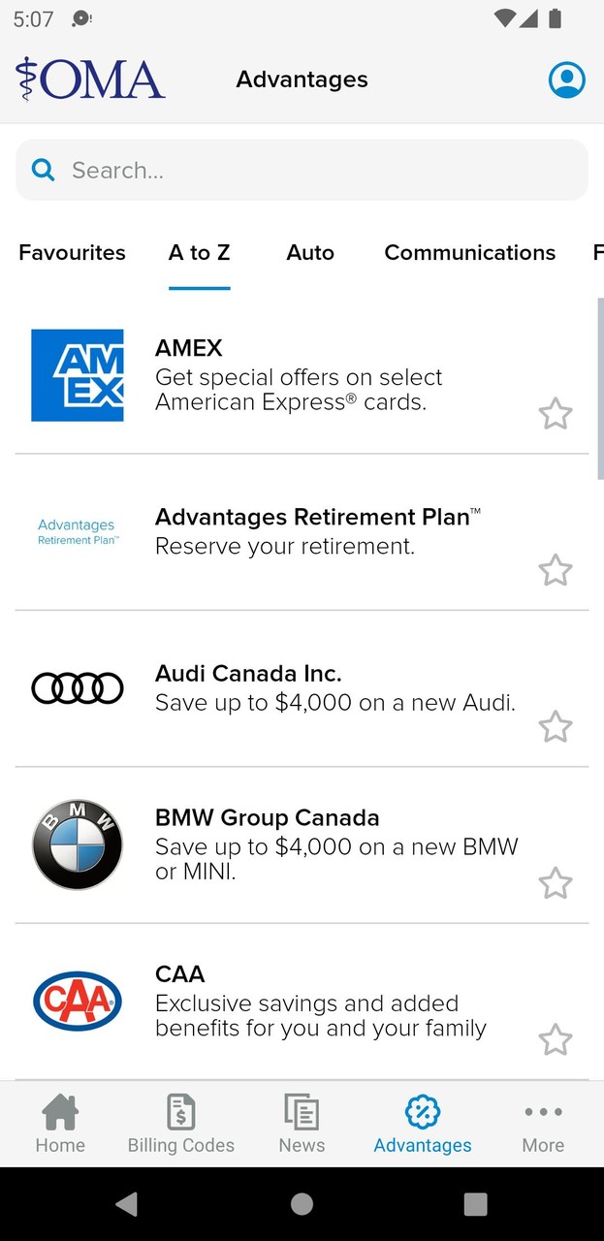
Task: Tap the Audi rings logo
Action: pos(78,687)
